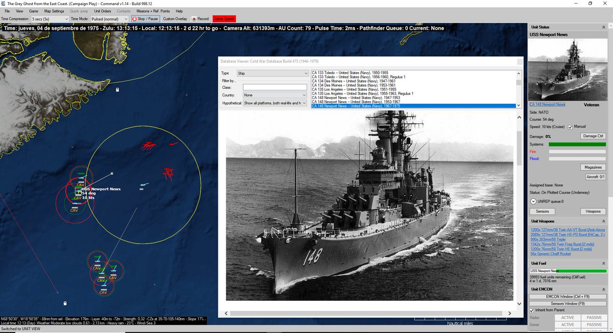This screenshot has width=613, height=333.
Task: Click the red Game Speed indicator
Action: click(x=224, y=18)
